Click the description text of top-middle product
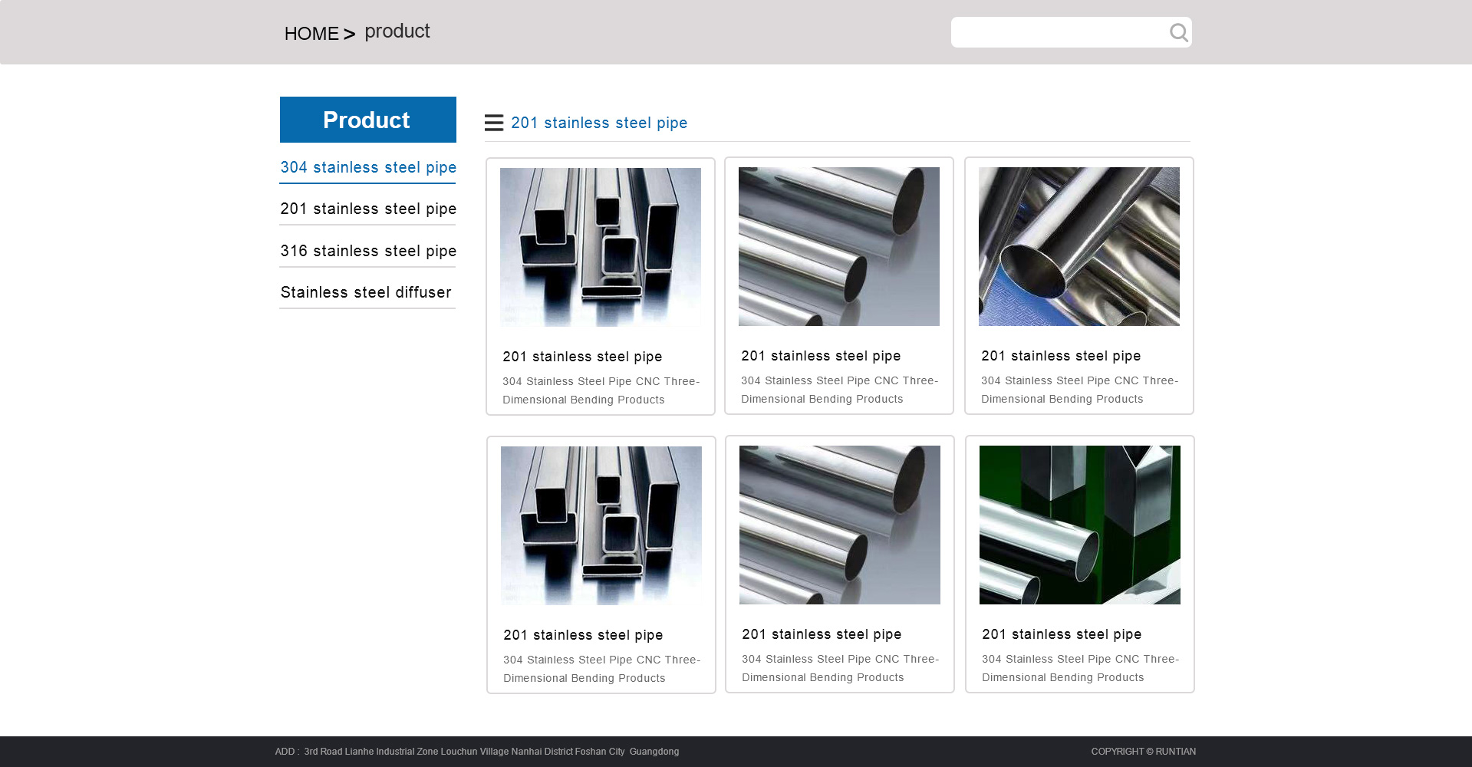The width and height of the screenshot is (1472, 767). tap(839, 390)
